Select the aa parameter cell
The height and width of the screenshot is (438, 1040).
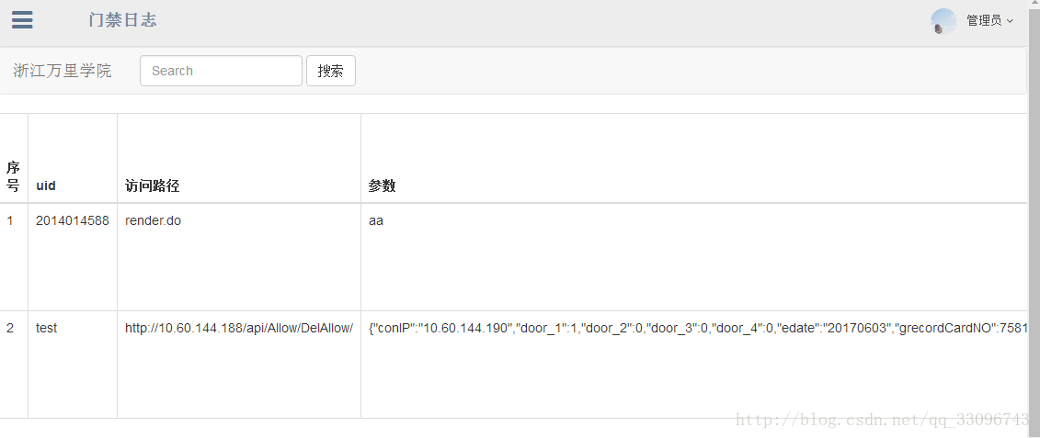pyautogui.click(x=693, y=256)
